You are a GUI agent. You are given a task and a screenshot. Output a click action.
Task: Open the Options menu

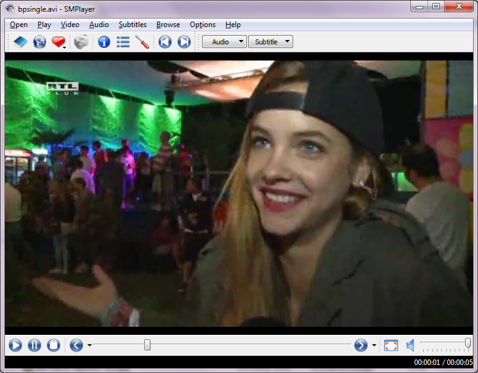coord(203,25)
